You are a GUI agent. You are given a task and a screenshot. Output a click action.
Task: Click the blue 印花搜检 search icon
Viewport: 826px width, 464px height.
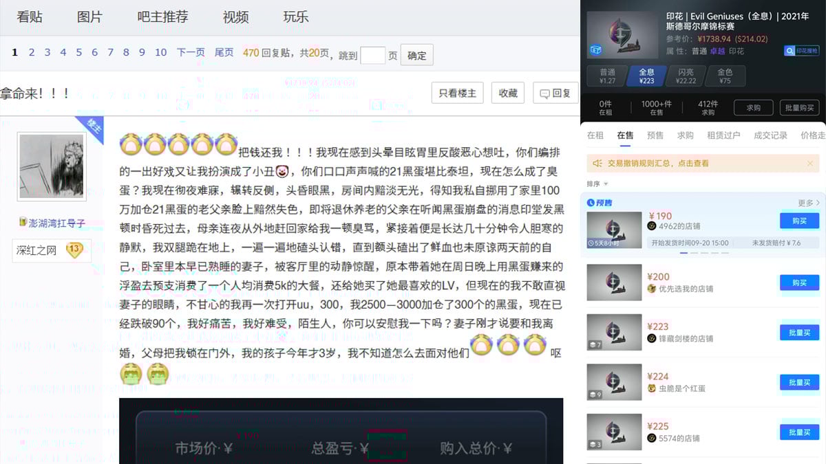click(x=789, y=50)
